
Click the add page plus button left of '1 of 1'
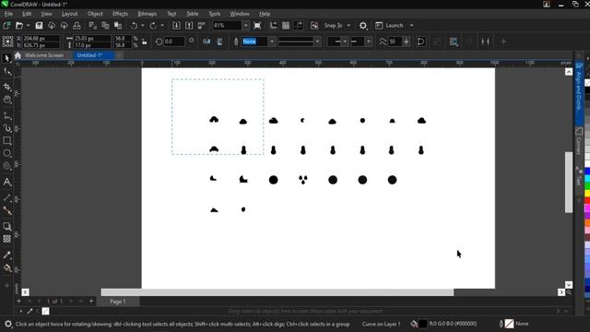point(18,302)
